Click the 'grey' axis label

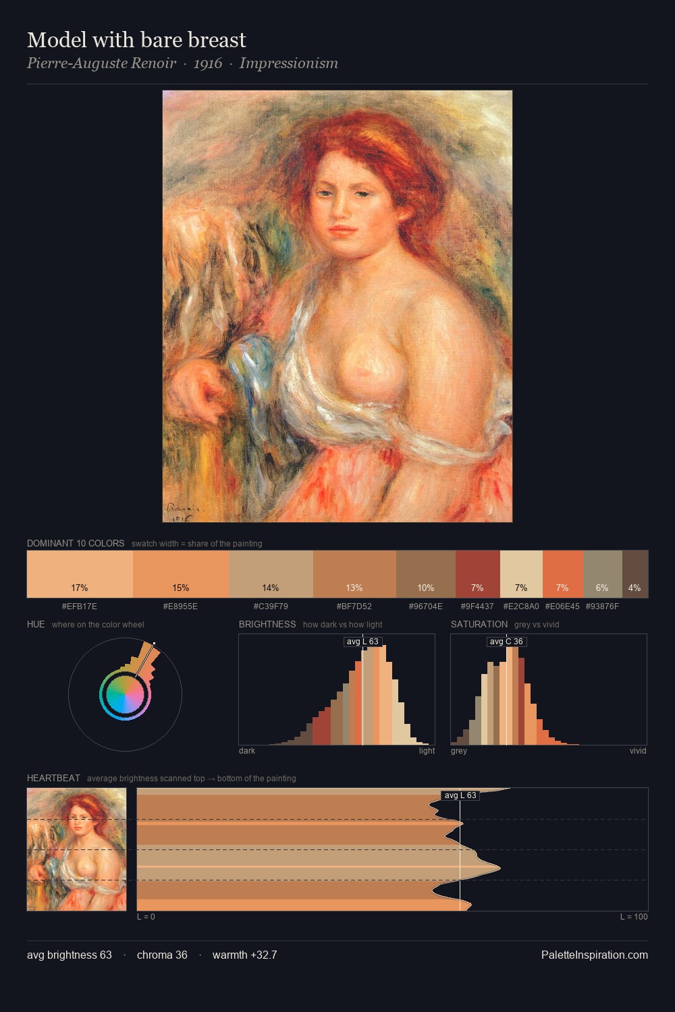click(459, 751)
